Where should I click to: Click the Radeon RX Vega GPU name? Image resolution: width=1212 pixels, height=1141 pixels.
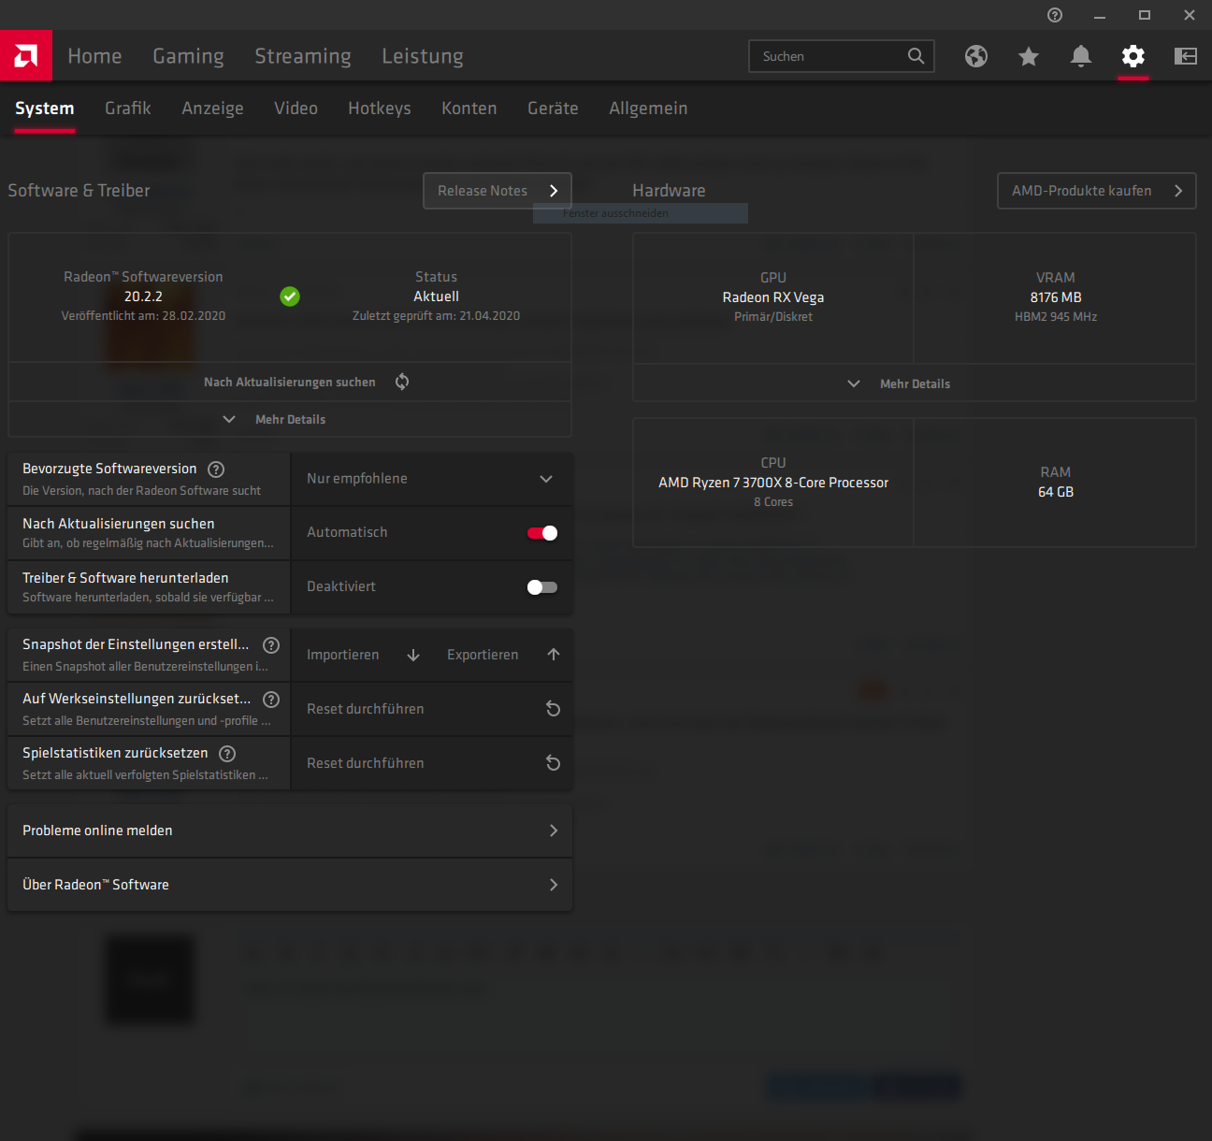pos(773,297)
